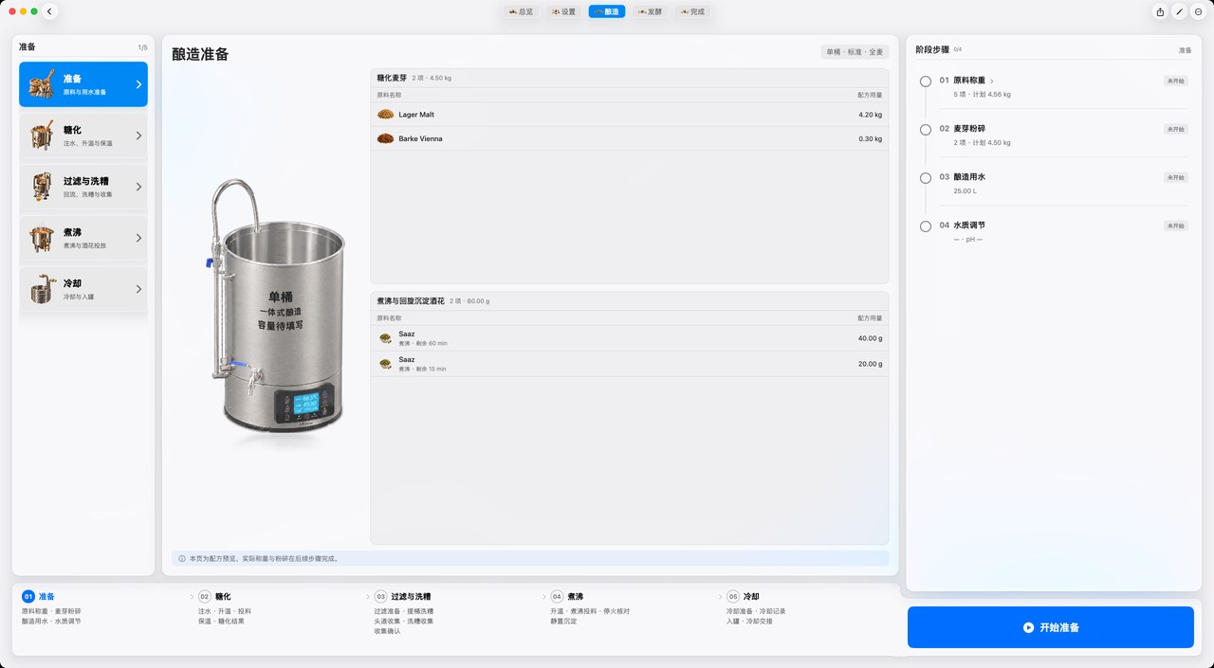This screenshot has width=1214, height=668.
Task: Expand the 原料称重 step chevron
Action: (992, 81)
